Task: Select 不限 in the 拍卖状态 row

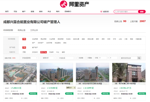Action: [24, 52]
